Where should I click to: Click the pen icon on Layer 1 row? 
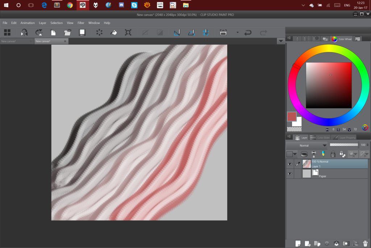point(298,164)
